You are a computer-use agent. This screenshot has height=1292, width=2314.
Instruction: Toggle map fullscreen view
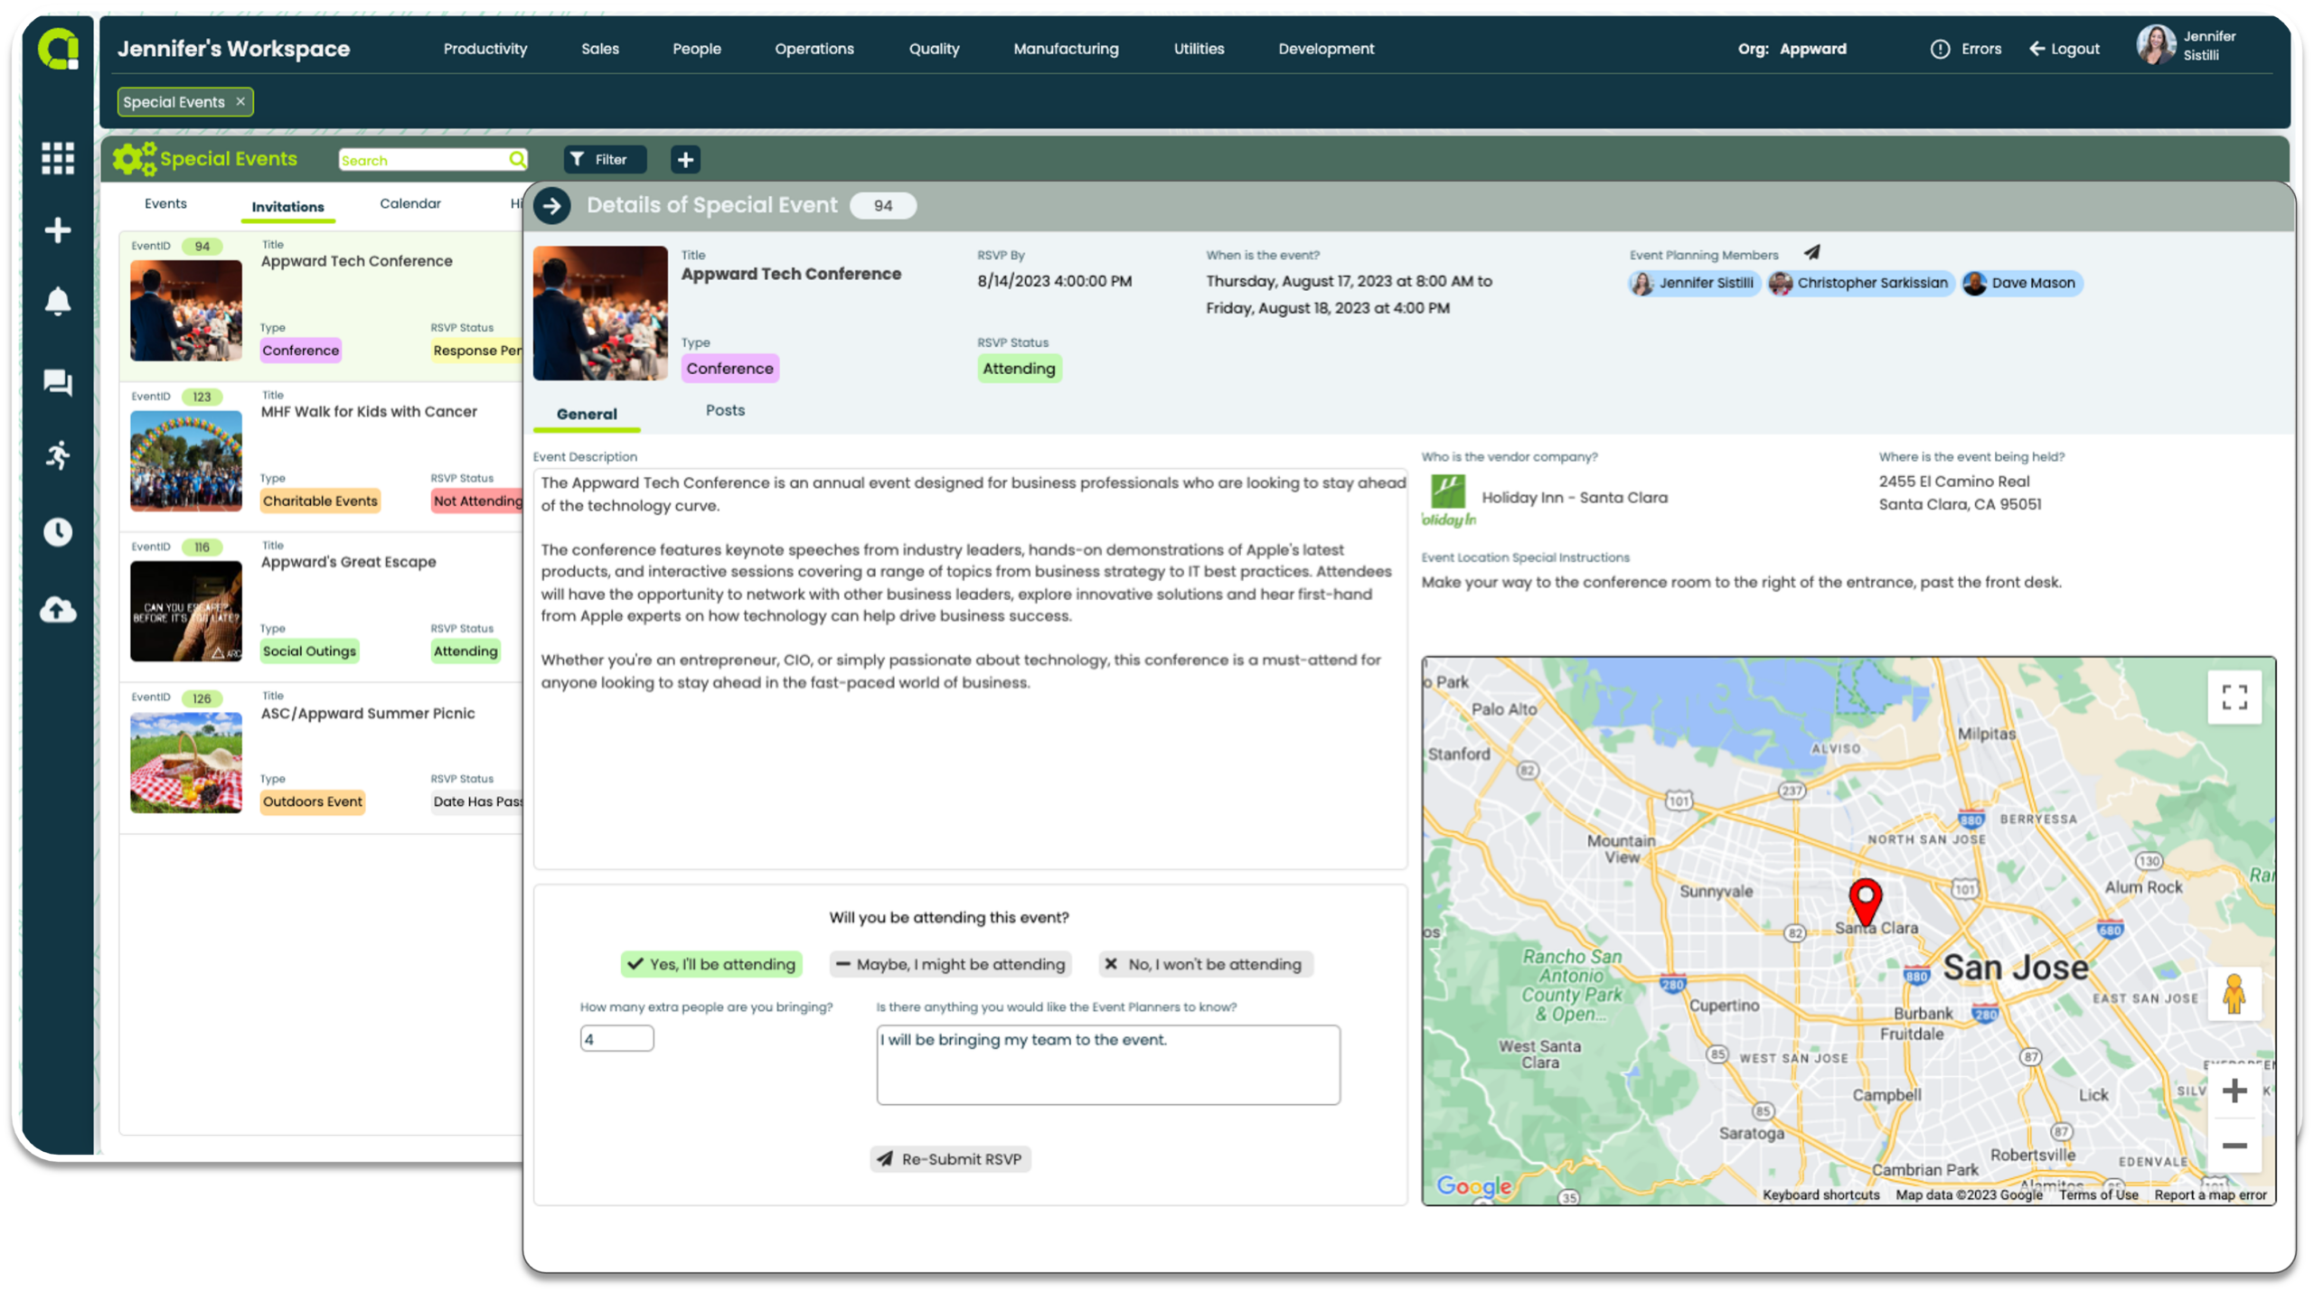pos(2234,696)
